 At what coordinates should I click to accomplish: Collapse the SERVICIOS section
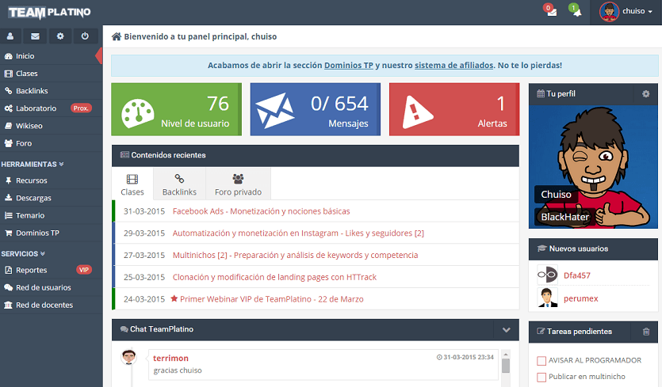[23, 254]
